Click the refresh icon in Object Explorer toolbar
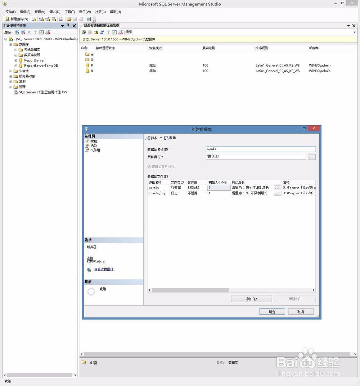This screenshot has width=360, height=386. click(42, 32)
